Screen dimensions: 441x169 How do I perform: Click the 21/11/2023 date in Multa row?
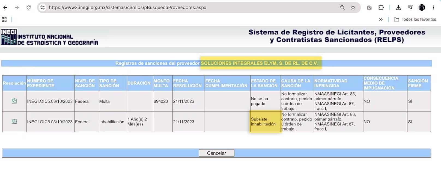click(x=184, y=101)
